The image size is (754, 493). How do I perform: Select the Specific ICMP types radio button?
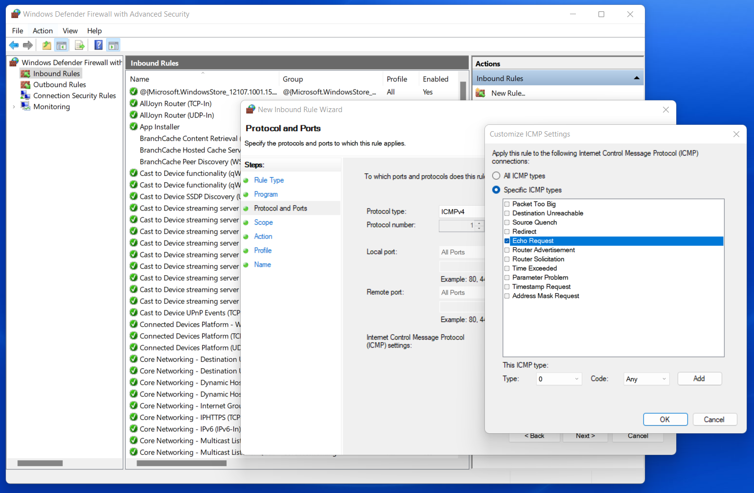tap(496, 190)
